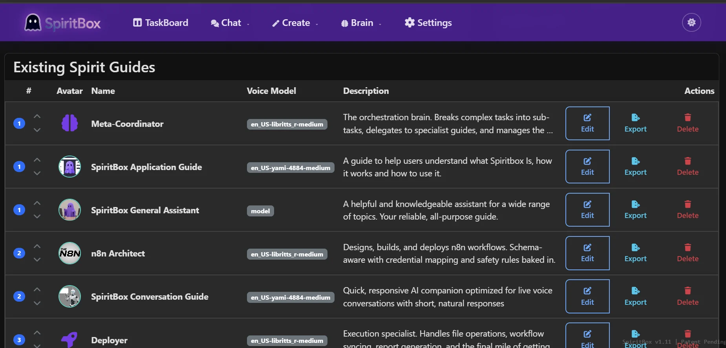This screenshot has height=348, width=726.
Task: Click the Voice Model column header
Action: tap(271, 91)
